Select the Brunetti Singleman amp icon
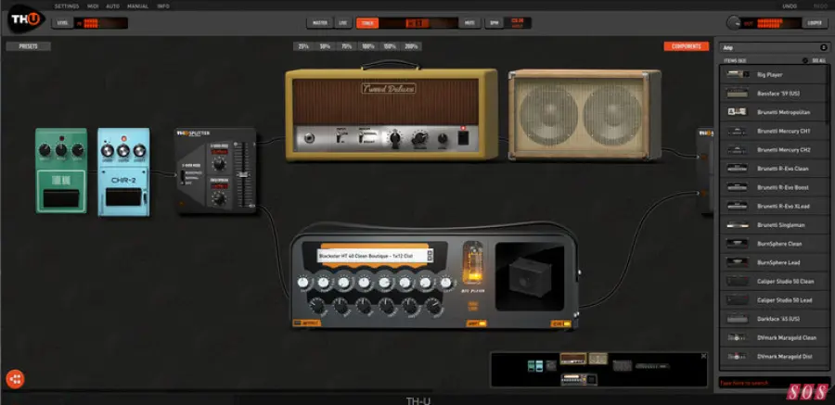835x405 pixels. 738,224
